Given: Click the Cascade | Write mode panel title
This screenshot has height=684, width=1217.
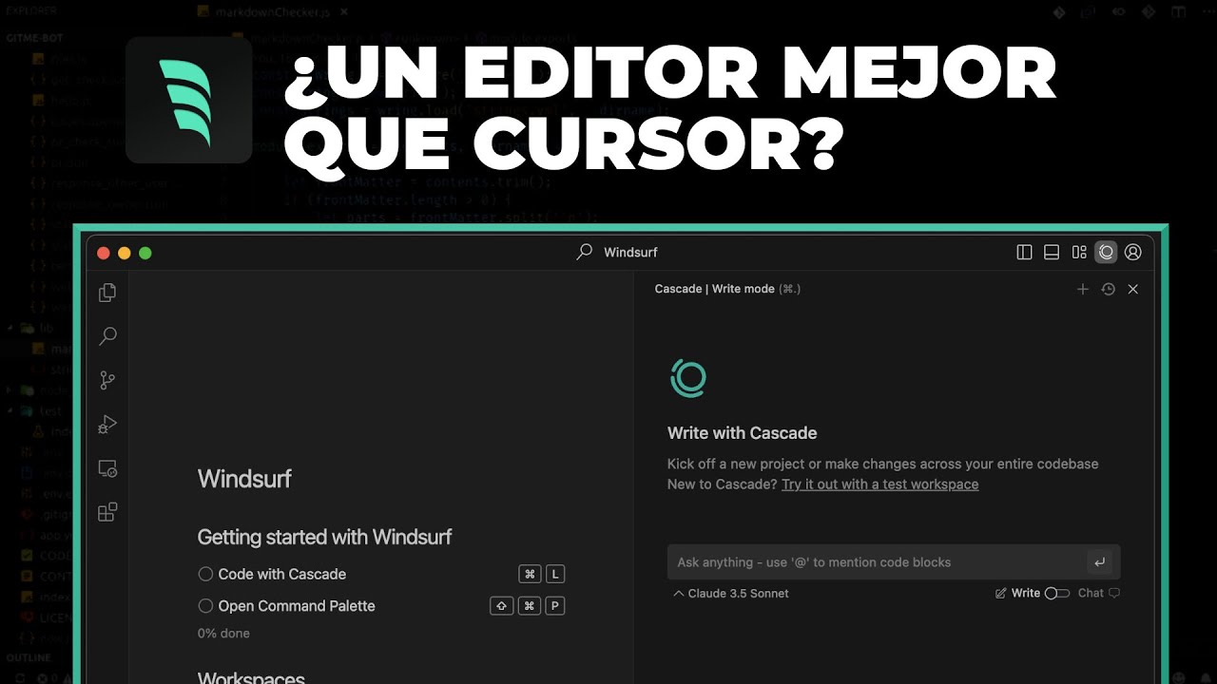Looking at the screenshot, I should (727, 289).
